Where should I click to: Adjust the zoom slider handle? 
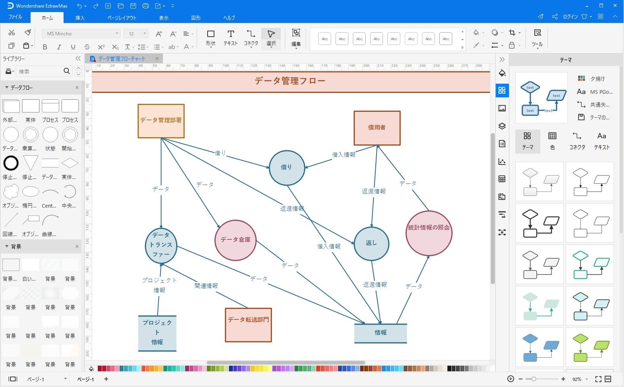pos(534,379)
